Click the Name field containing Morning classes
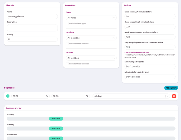Screen dimensions: 181x140 pyautogui.click(x=32, y=17)
